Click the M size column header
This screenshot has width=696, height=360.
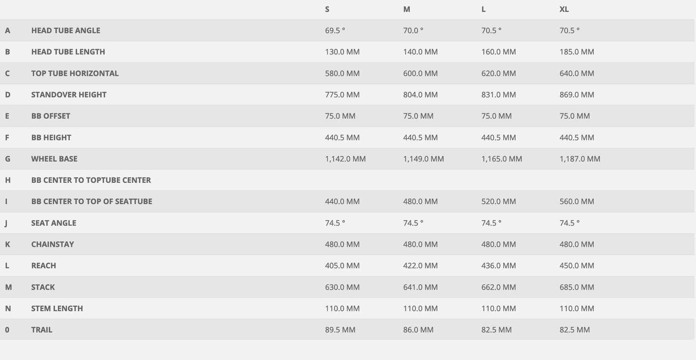click(x=407, y=9)
